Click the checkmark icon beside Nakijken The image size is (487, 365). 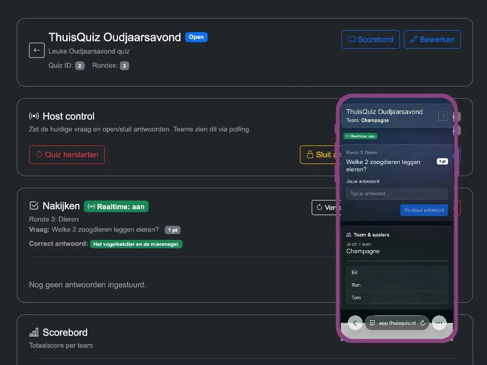(x=34, y=206)
